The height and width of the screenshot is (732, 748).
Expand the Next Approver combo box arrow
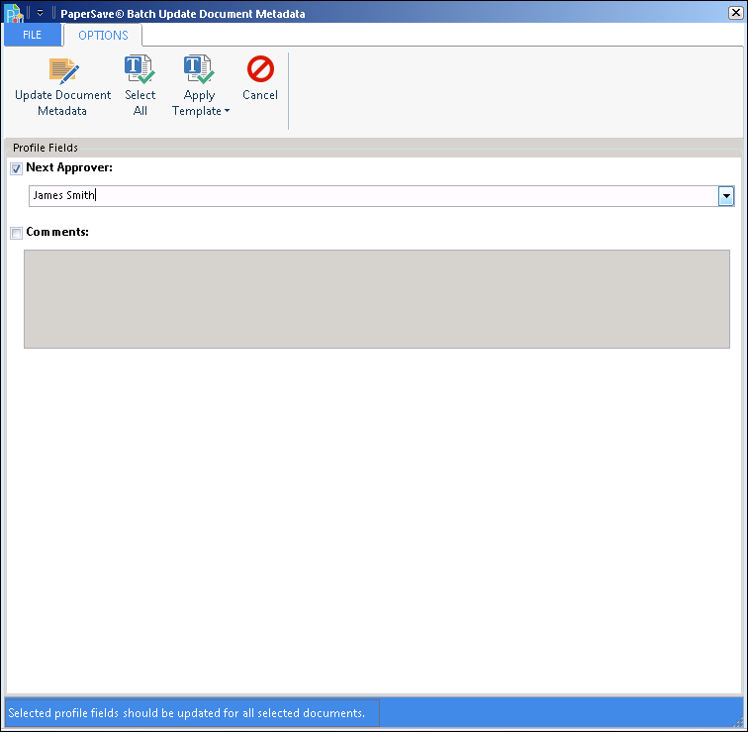(726, 196)
